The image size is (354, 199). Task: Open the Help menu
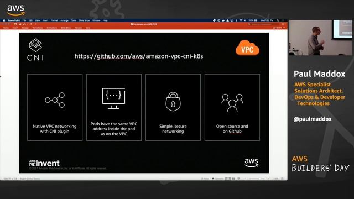click(105, 20)
